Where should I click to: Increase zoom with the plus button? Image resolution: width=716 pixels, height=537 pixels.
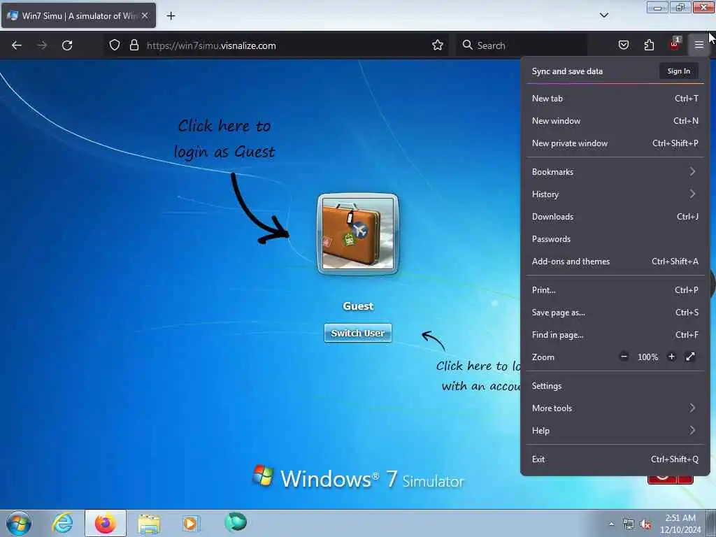pos(671,357)
